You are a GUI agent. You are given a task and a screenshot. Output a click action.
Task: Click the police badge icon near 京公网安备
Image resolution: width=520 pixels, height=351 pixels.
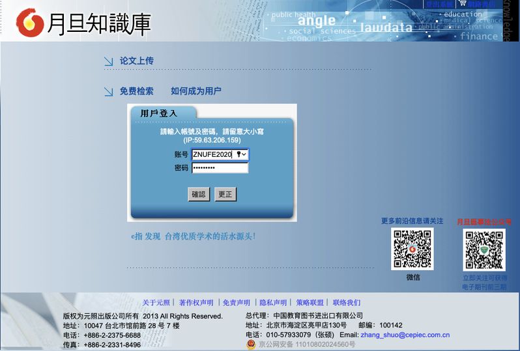pyautogui.click(x=251, y=344)
